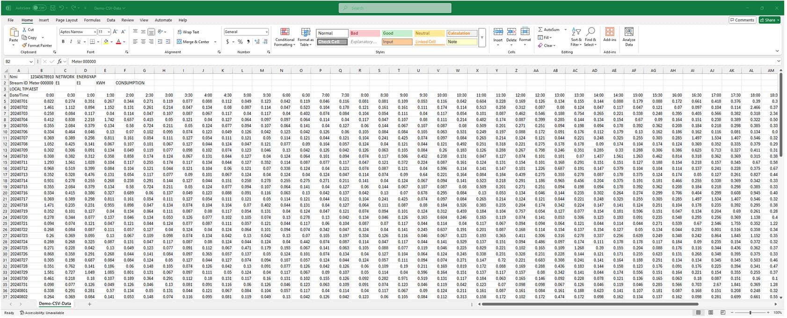Add a new sheet with plus button
The image size is (787, 318).
point(89,304)
